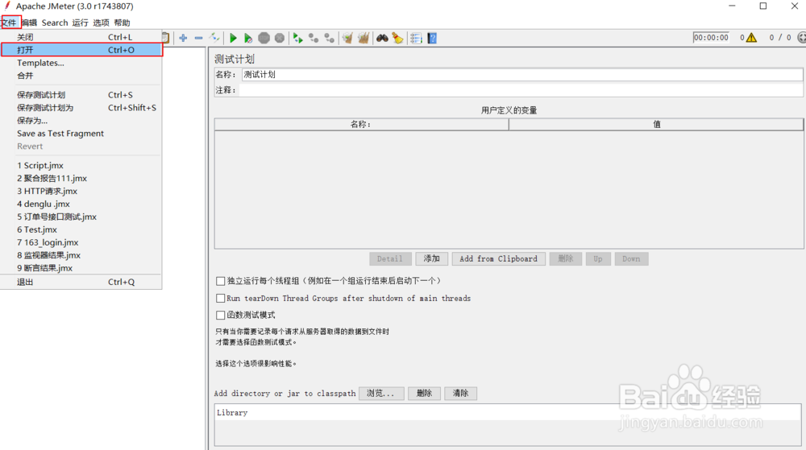Open the Search menu
The height and width of the screenshot is (450, 806).
pos(55,23)
